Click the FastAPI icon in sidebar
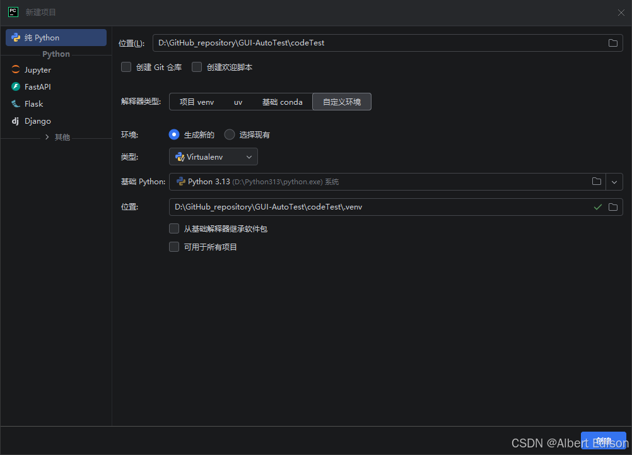 coord(16,86)
